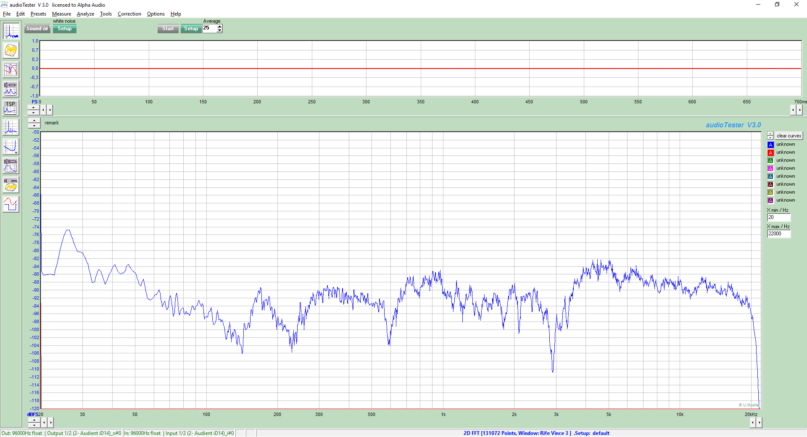Viewport: 807px width, 437px height.
Task: Open the 3D waterfall measurement icon
Action: coord(11,51)
